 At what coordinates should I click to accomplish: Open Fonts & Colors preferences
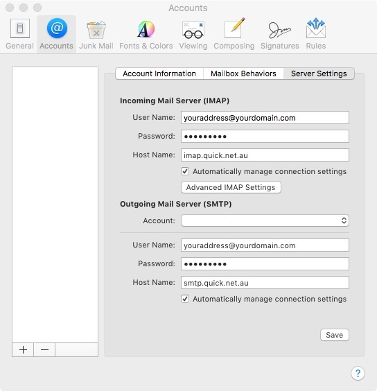click(146, 34)
